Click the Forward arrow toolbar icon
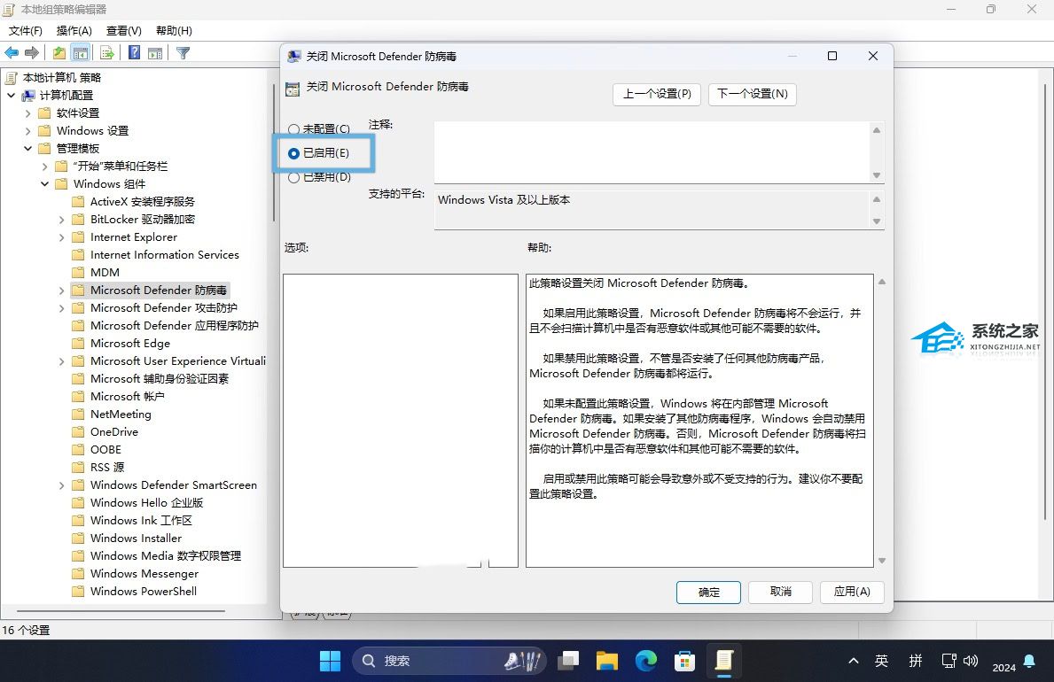The height and width of the screenshot is (682, 1054). (32, 52)
